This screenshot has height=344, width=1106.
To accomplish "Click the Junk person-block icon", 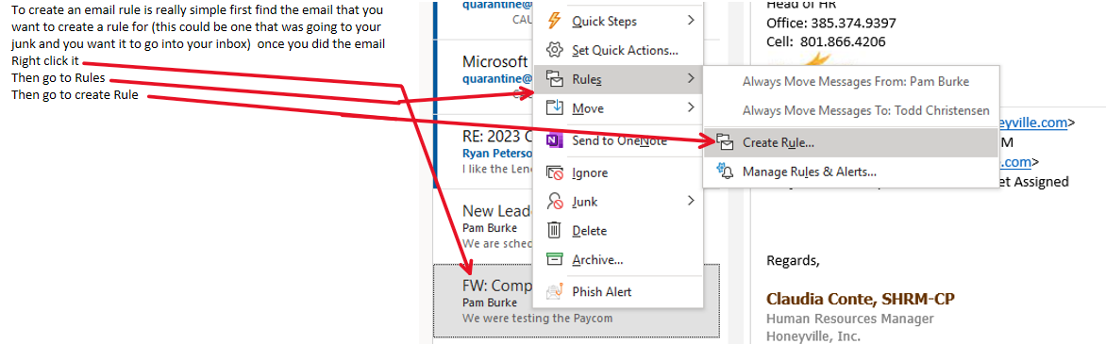I will [554, 202].
